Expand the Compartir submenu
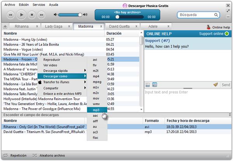 (x=62, y=88)
